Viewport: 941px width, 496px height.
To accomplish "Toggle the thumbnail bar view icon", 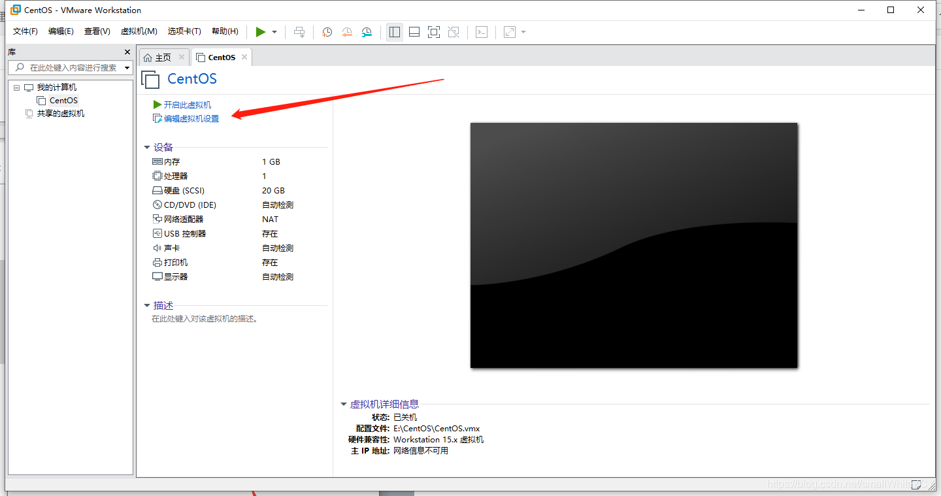I will (414, 32).
